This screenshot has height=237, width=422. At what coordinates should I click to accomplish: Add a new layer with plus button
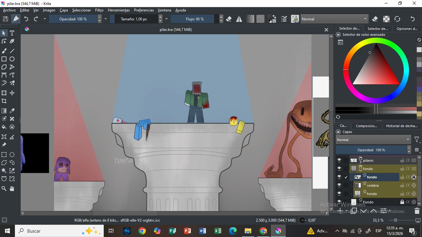(340, 211)
